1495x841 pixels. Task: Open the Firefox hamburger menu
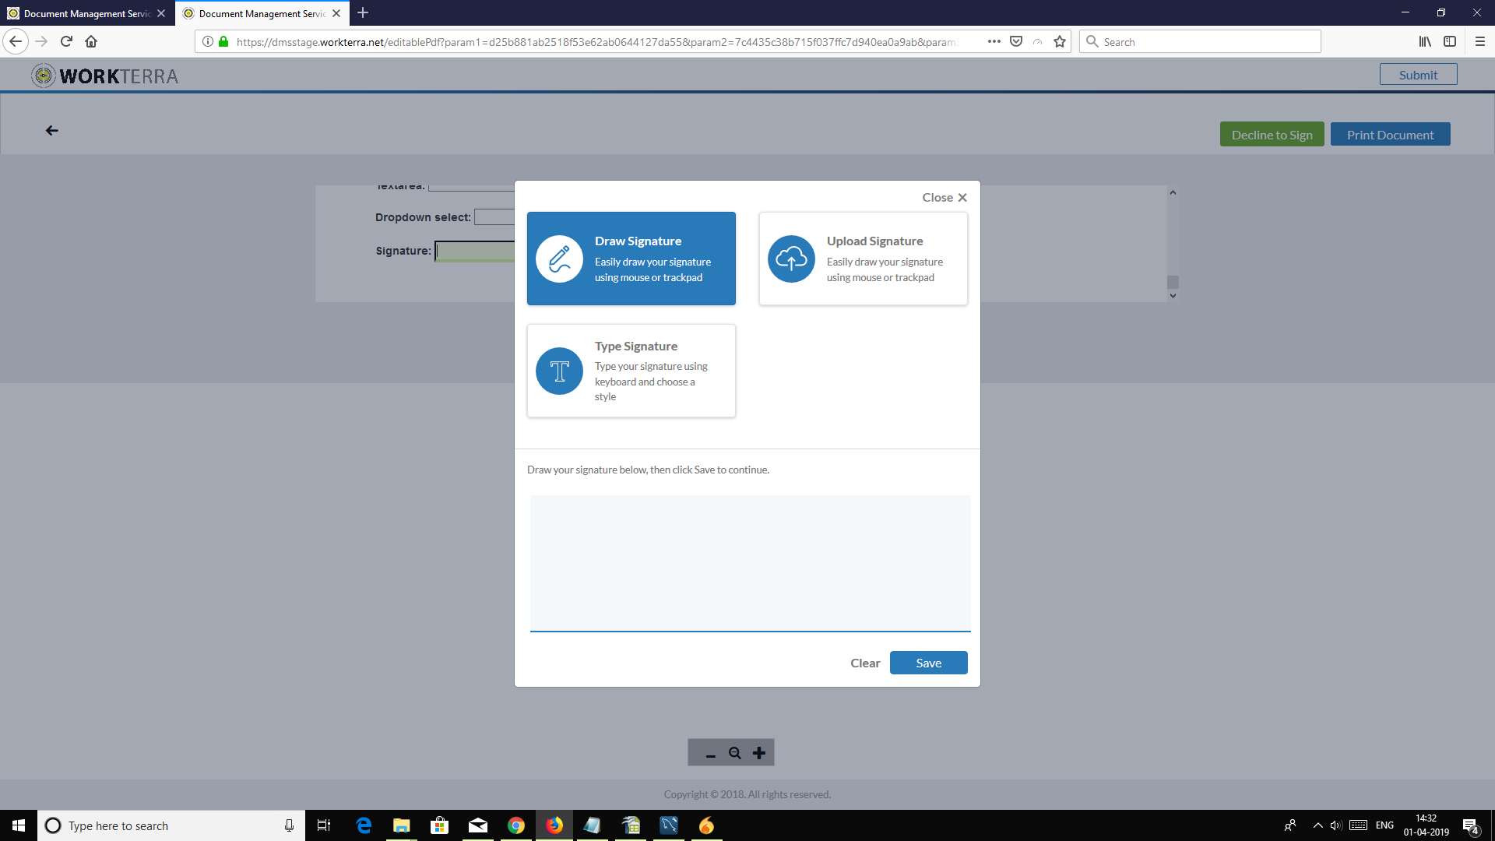point(1480,41)
